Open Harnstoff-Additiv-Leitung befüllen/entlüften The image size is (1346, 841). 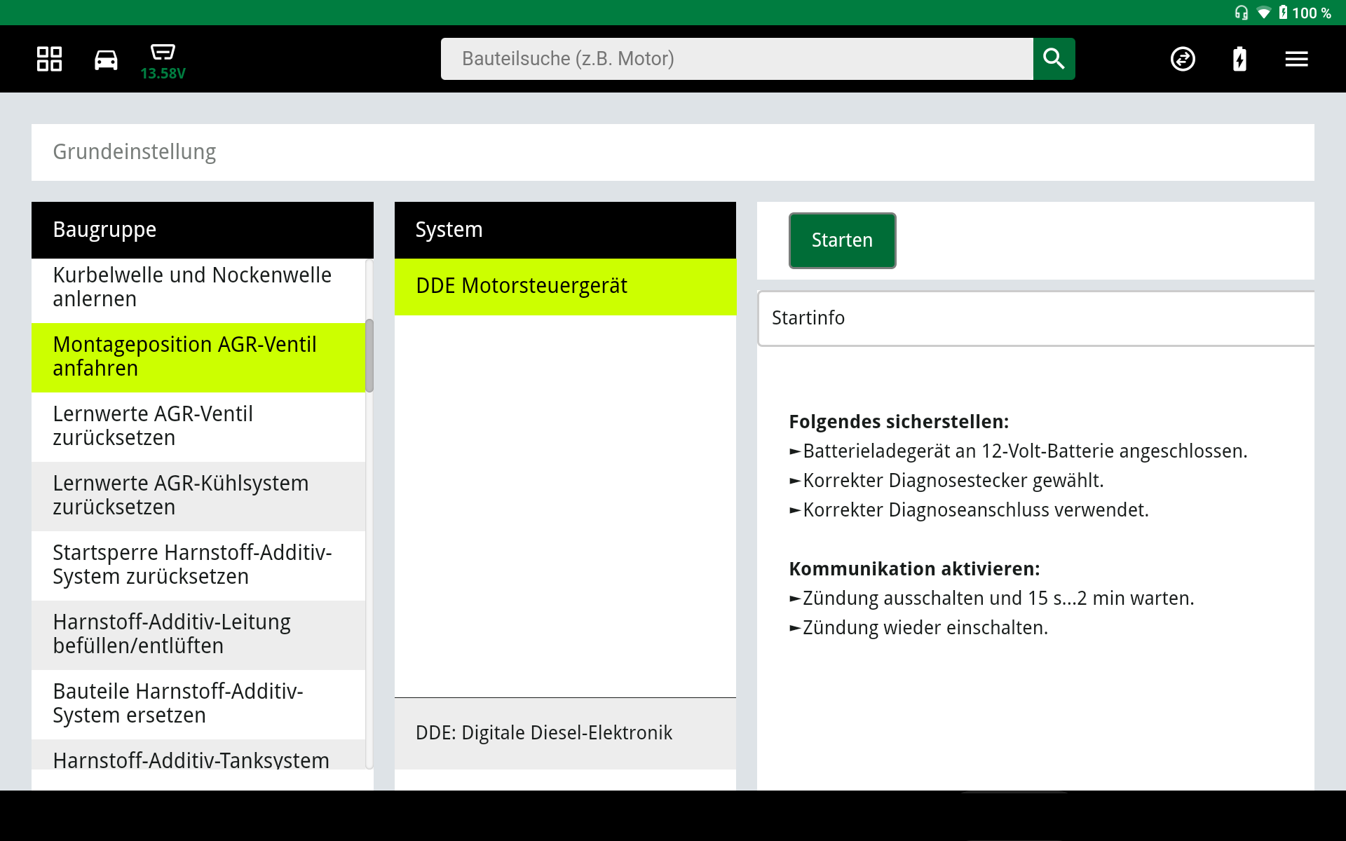(x=198, y=634)
